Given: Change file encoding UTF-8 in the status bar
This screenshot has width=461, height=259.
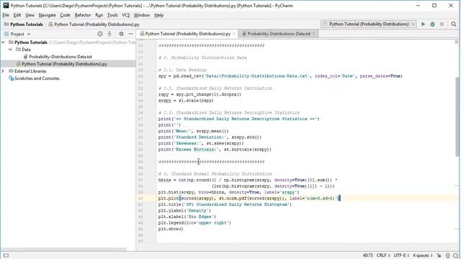Looking at the screenshot, I should pyautogui.click(x=401, y=255).
